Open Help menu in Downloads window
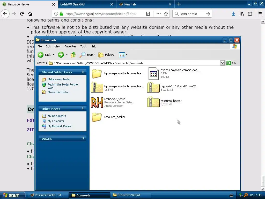 (x=93, y=46)
